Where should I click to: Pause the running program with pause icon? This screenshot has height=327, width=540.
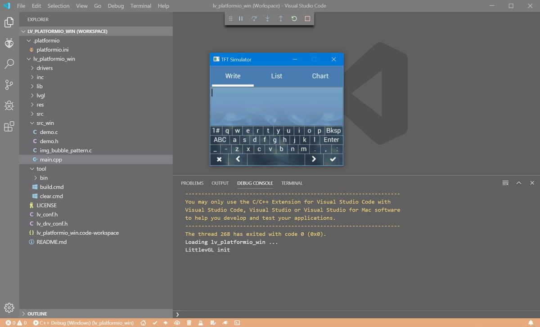pyautogui.click(x=241, y=18)
